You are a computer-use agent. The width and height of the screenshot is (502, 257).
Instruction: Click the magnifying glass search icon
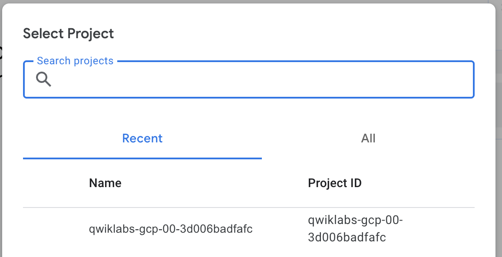43,79
